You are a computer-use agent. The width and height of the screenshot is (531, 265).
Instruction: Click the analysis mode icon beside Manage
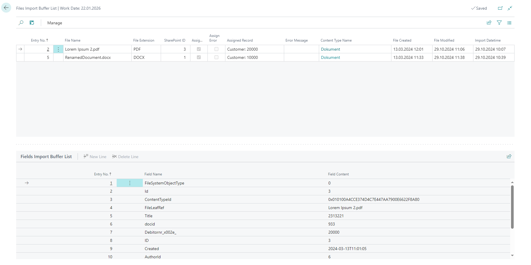(x=32, y=23)
